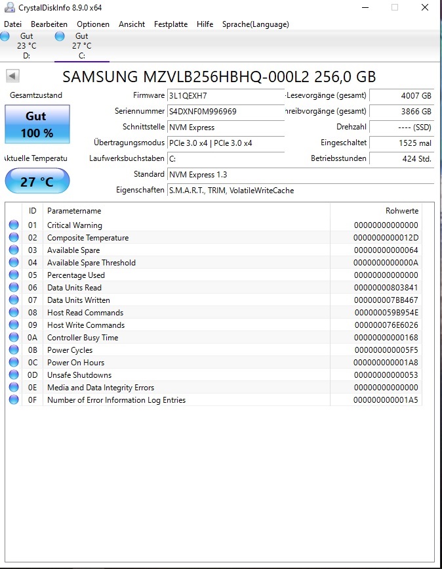Open the Festplatte menu

[x=171, y=24]
